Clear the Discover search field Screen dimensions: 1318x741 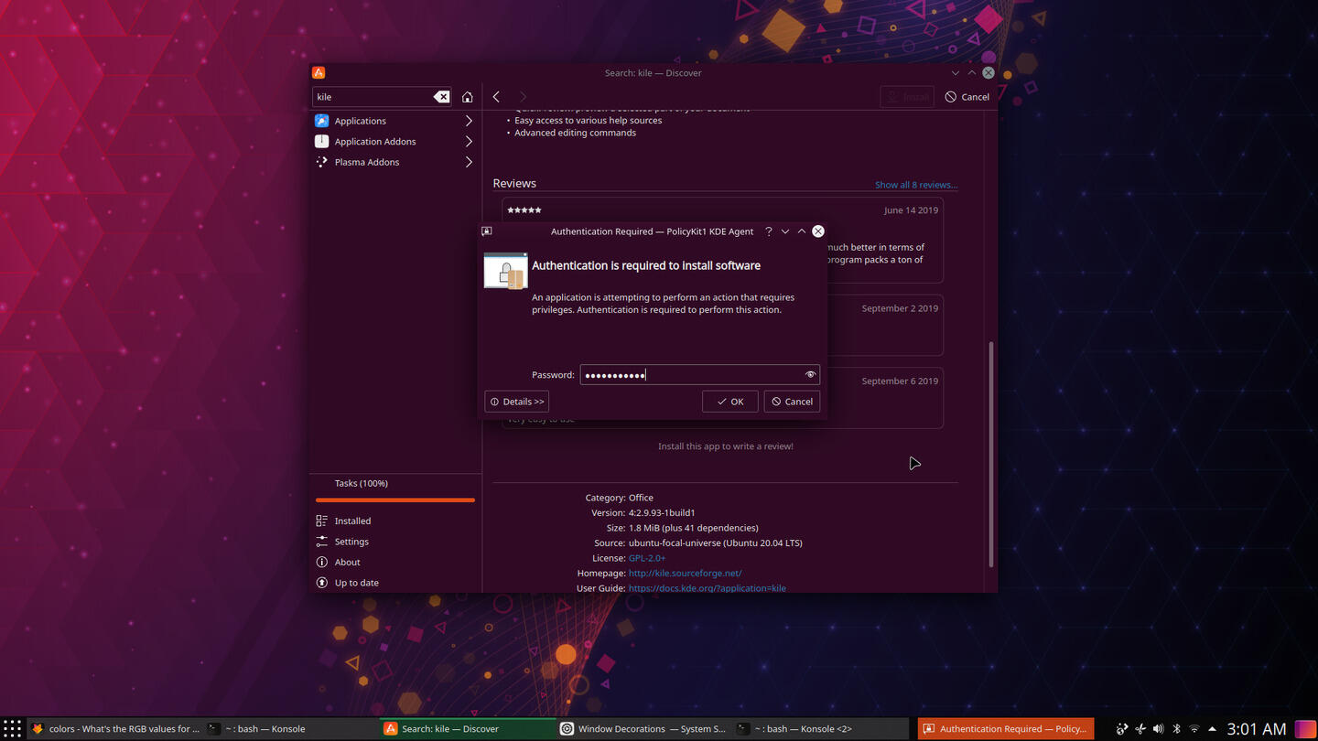coord(441,97)
